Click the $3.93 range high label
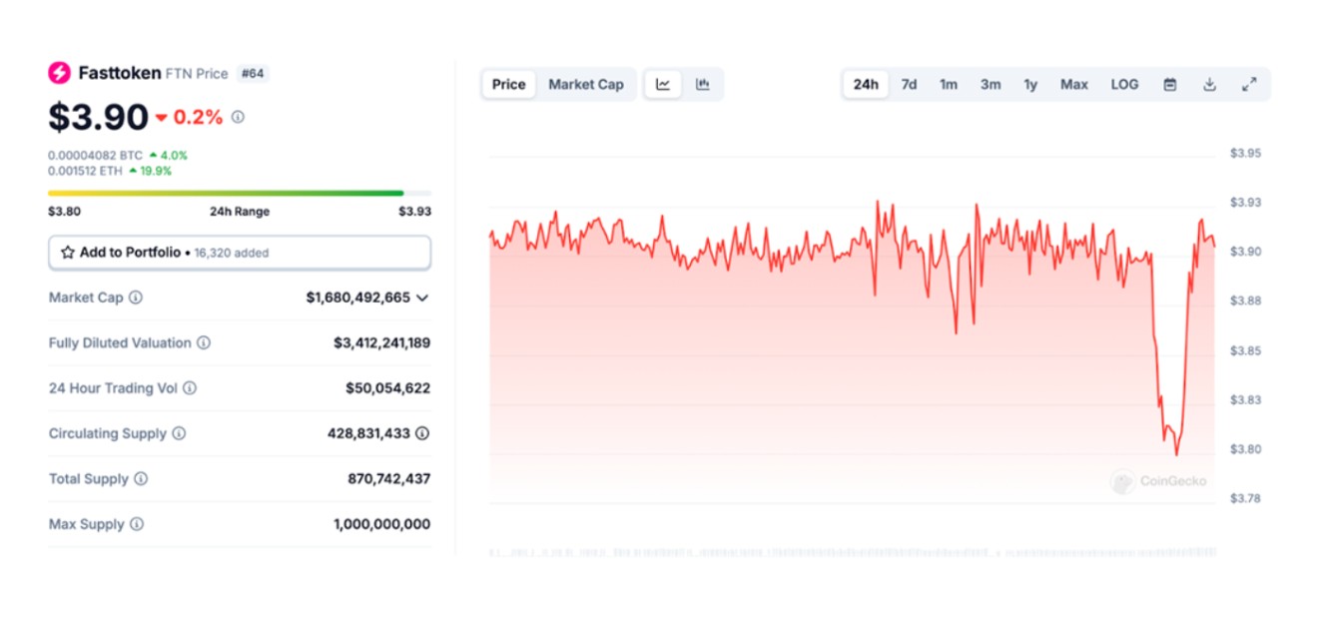 coord(414,212)
